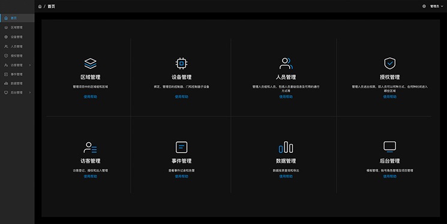This screenshot has width=447, height=224.
Task: Click the 后台管理 monitor icon
Action: pos(389,147)
